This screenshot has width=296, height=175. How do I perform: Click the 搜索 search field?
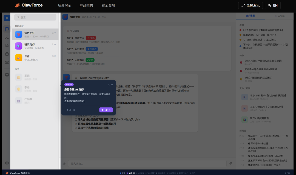pos(35,17)
